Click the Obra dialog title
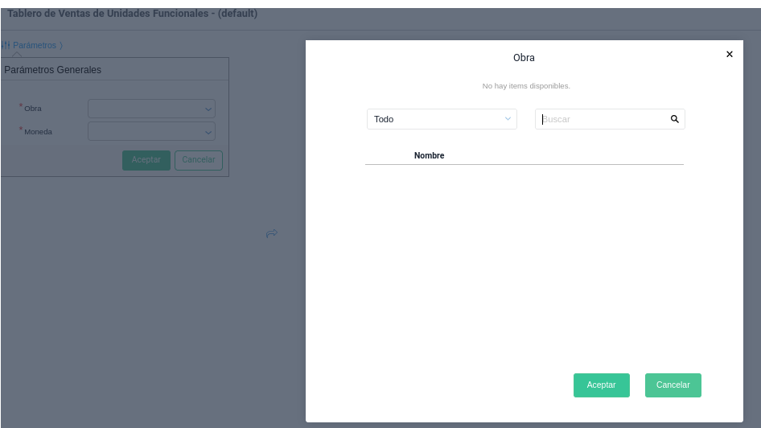The image size is (761, 428). point(524,58)
